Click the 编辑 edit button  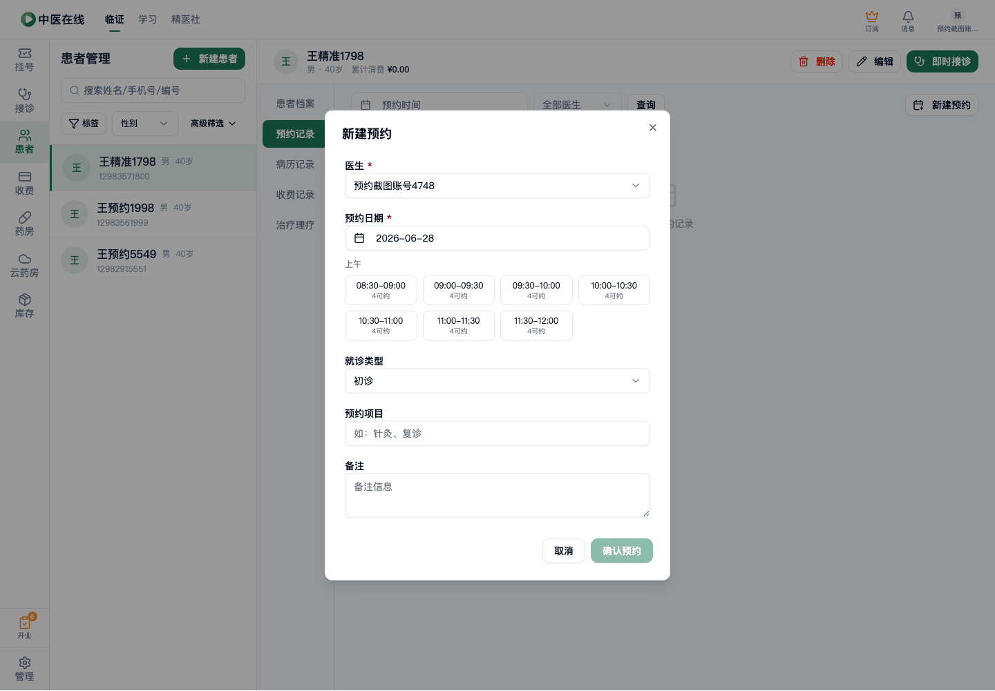(x=875, y=61)
